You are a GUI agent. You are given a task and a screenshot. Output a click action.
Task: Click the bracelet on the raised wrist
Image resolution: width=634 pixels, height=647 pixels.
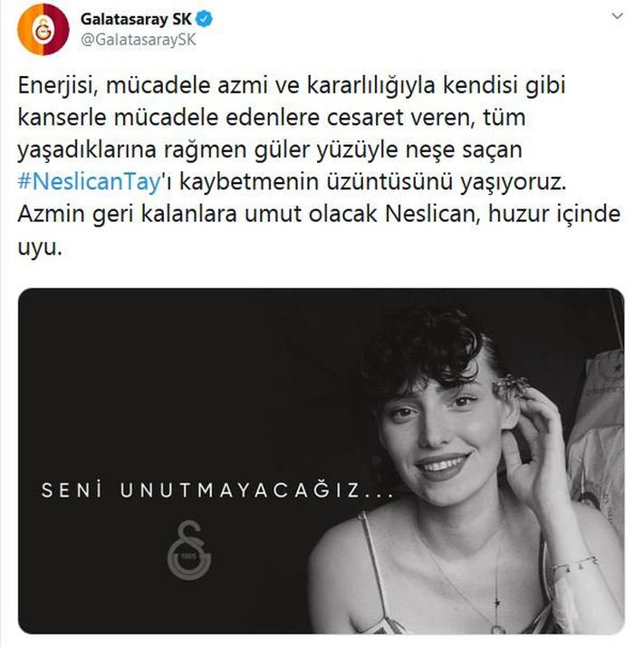(573, 565)
